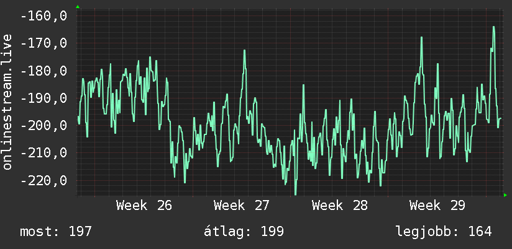512x249 pixels.
Task: Select the Week 26 axis label
Action: [144, 206]
